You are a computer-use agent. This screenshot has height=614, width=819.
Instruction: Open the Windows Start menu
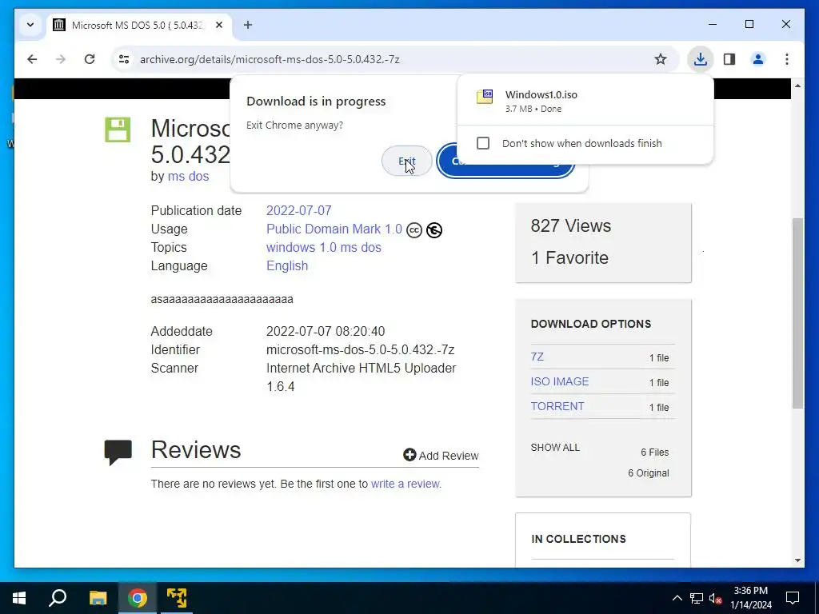(19, 598)
